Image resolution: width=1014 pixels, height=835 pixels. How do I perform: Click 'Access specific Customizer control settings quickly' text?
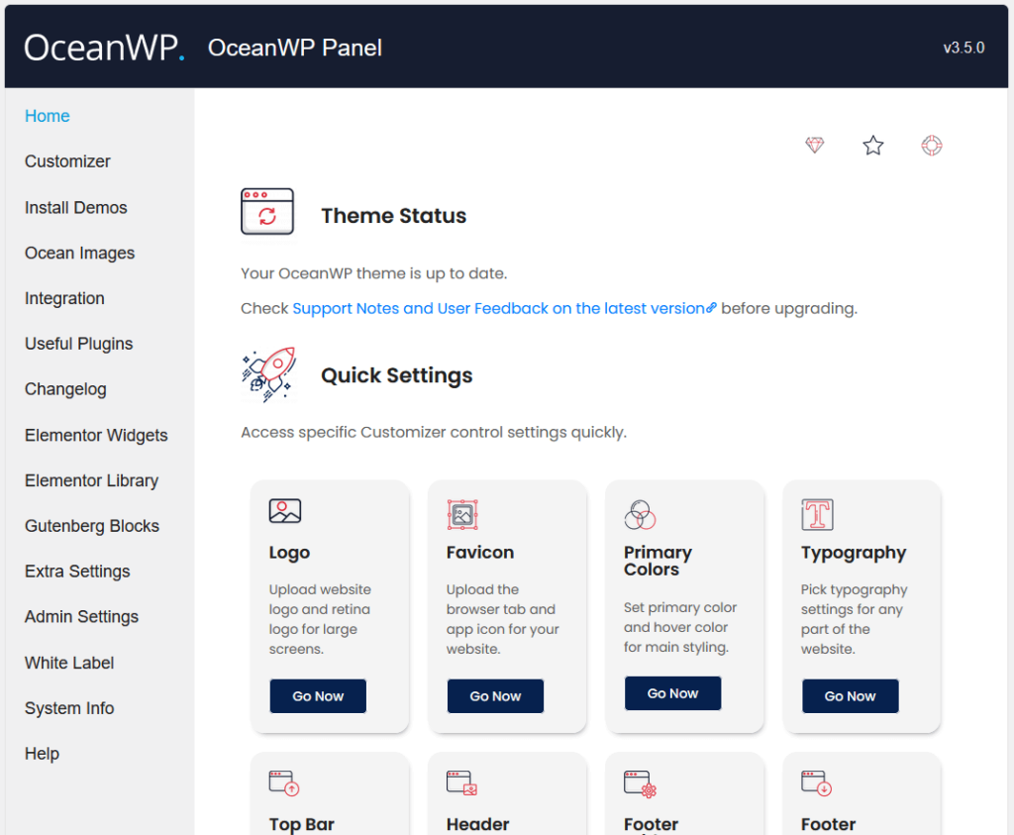434,432
